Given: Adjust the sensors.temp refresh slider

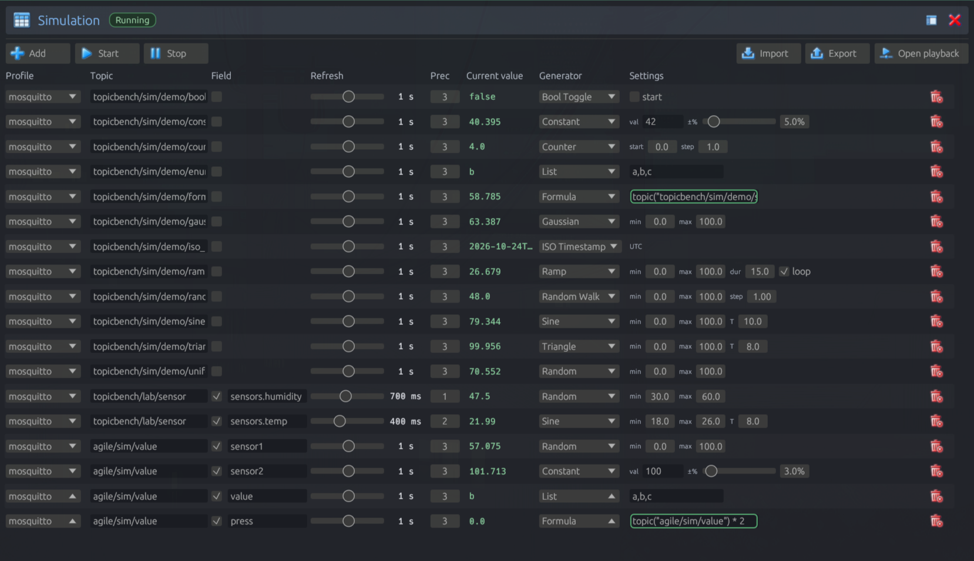Looking at the screenshot, I should [x=347, y=421].
